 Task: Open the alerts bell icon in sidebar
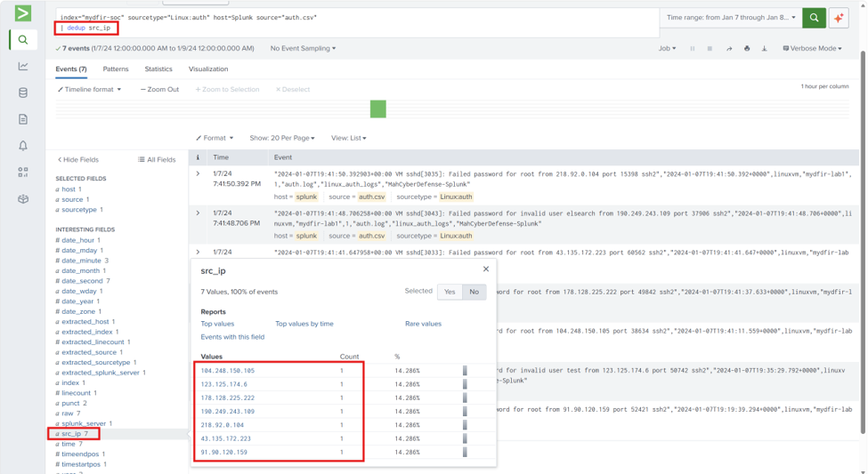[x=22, y=146]
